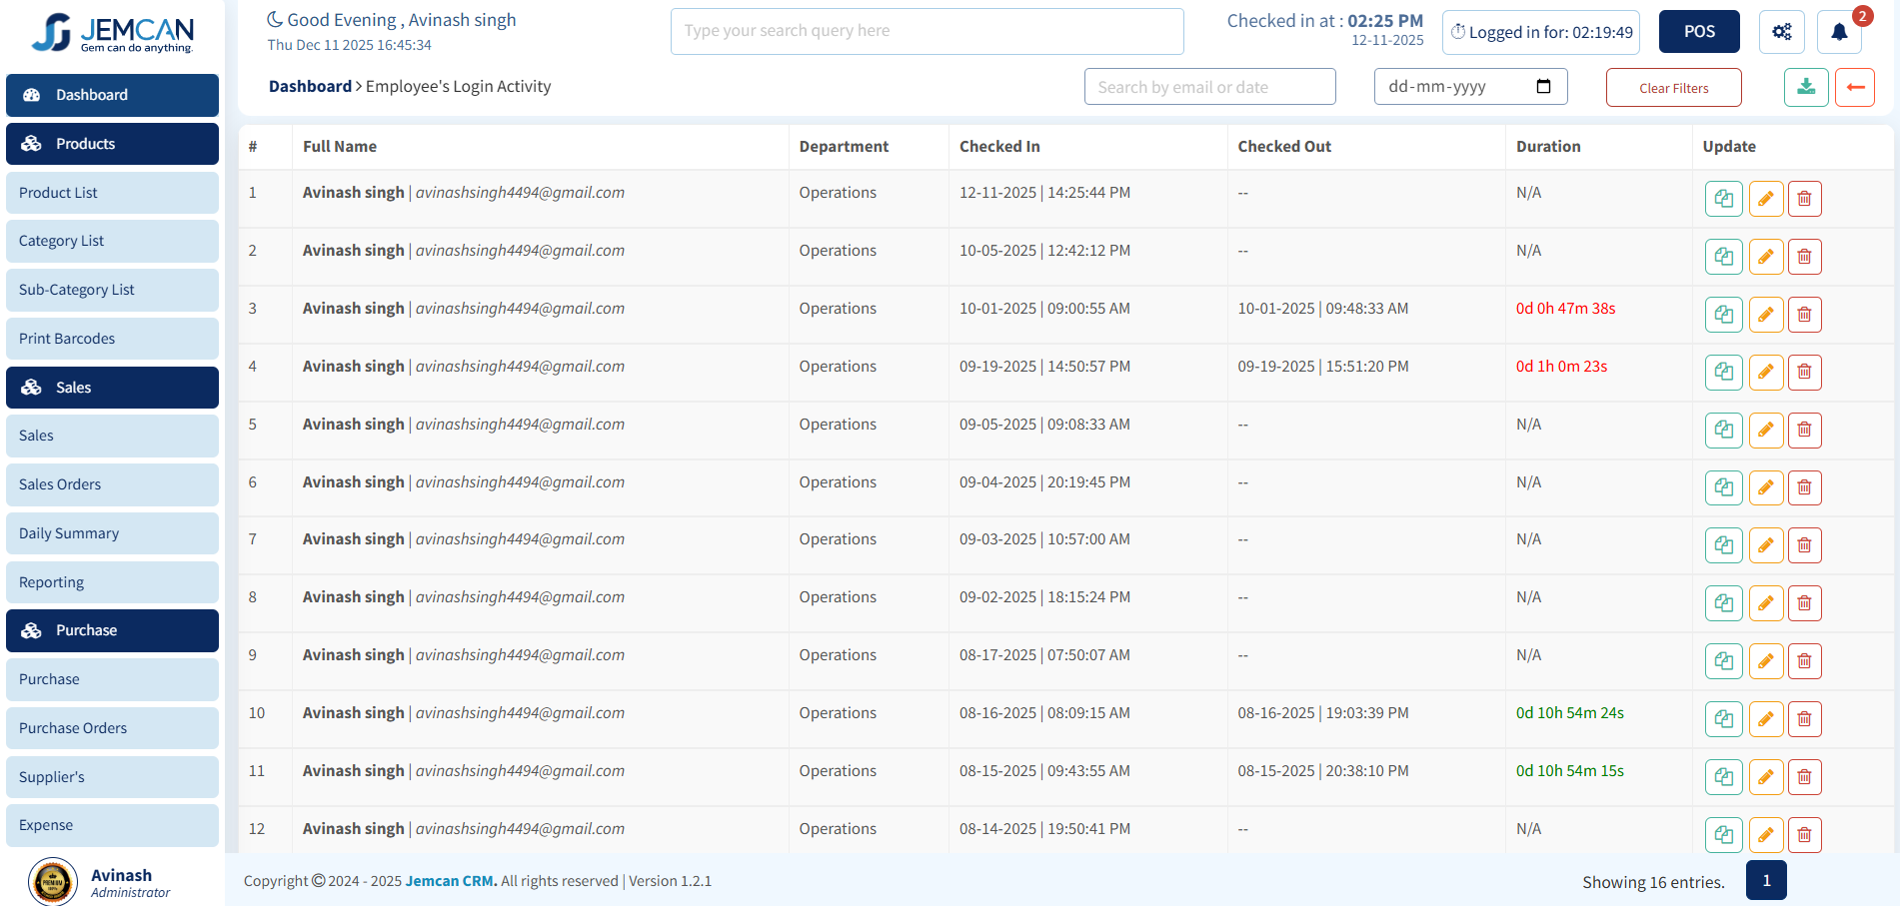
Task: Click the notification bell icon
Action: 1838,32
